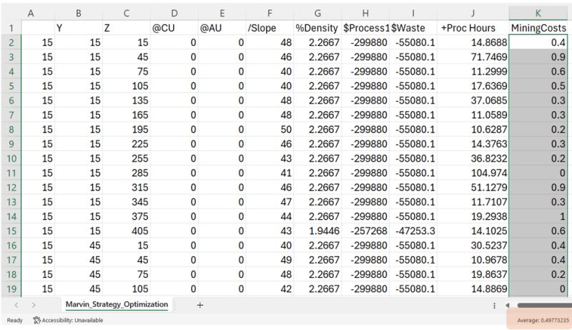Click the +Proc Hours header cell
The image size is (572, 330).
[473, 28]
